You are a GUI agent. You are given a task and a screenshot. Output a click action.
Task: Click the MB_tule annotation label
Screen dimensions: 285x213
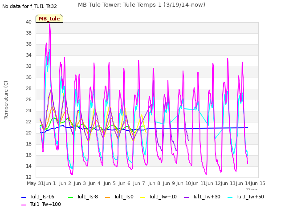pos(49,19)
